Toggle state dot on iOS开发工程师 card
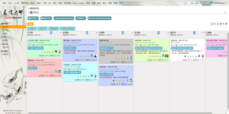Viewport: 229px width, 114px height. pos(42,52)
